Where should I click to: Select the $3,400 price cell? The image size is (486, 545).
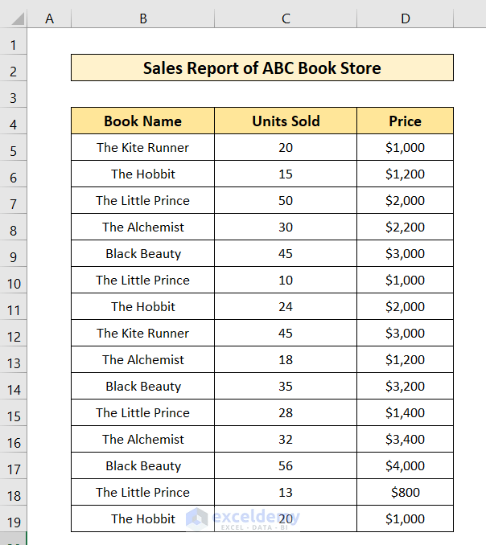405,439
